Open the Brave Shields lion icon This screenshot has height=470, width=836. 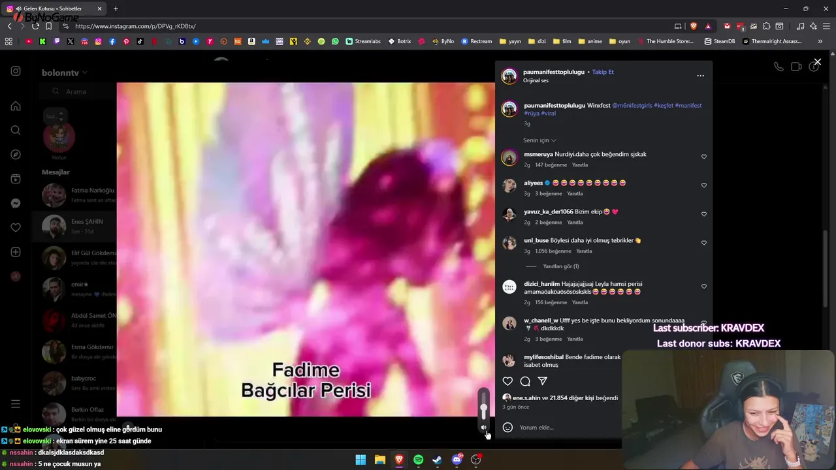tap(693, 26)
